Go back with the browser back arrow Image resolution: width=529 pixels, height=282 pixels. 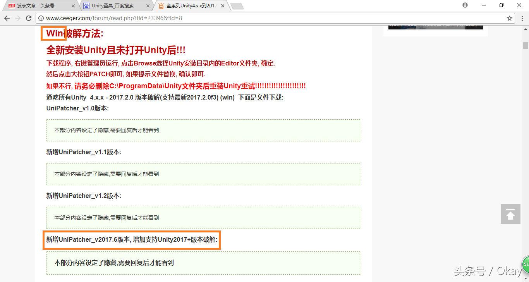click(x=7, y=18)
